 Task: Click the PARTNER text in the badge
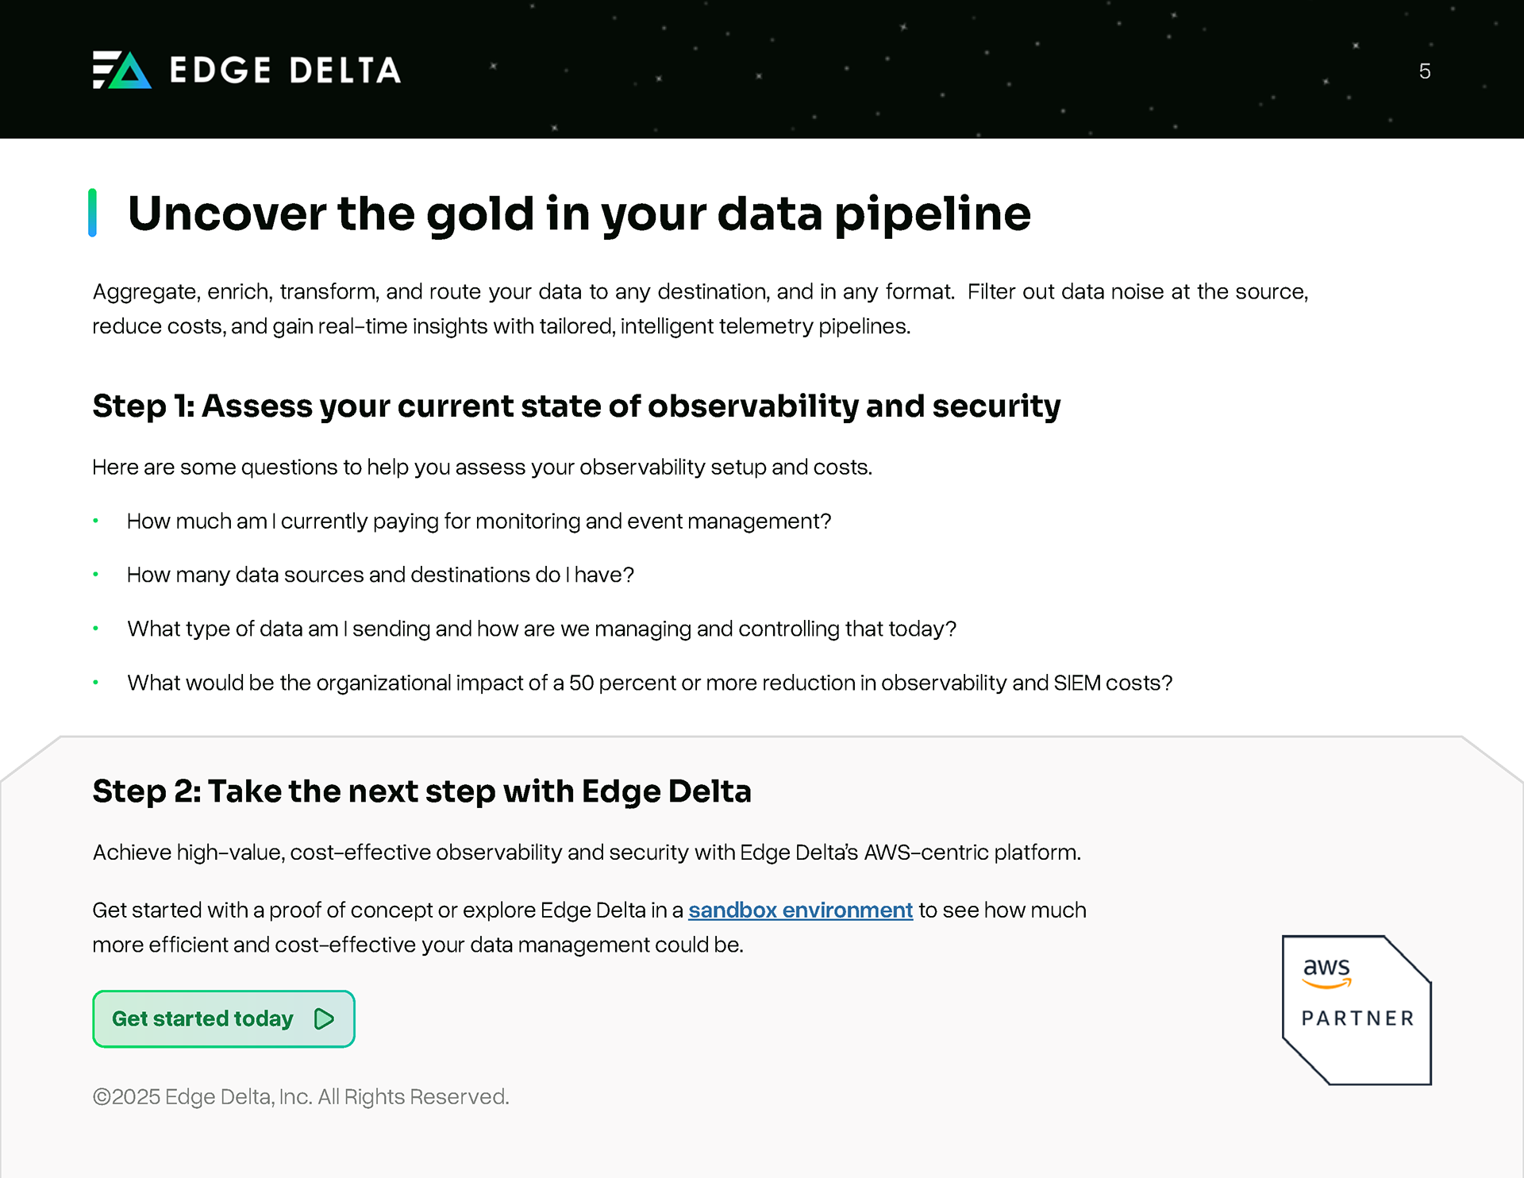[1357, 1018]
